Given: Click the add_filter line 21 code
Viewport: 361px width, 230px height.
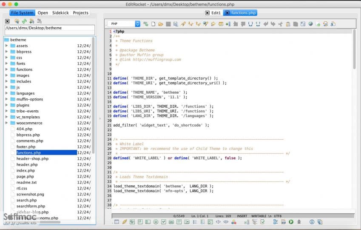Looking at the screenshot, I should (x=161, y=125).
